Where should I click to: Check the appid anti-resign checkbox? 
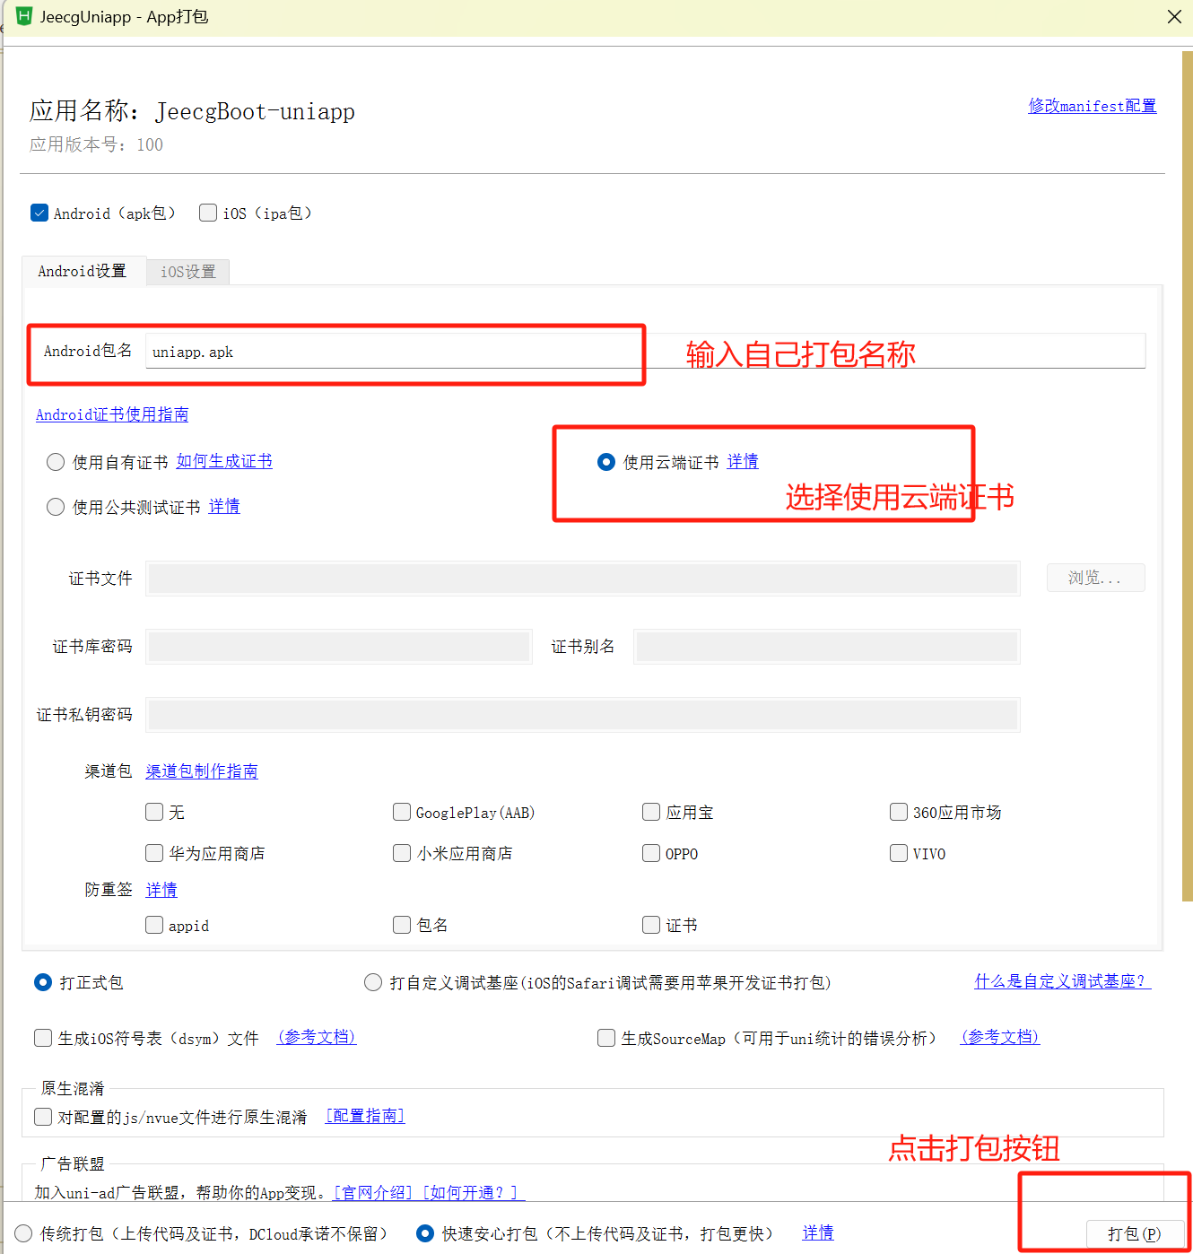154,925
